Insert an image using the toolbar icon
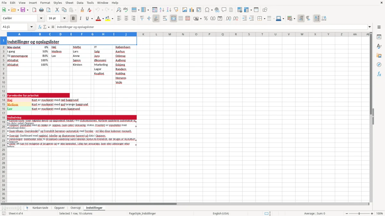This screenshot has height=216, width=385. point(185,10)
